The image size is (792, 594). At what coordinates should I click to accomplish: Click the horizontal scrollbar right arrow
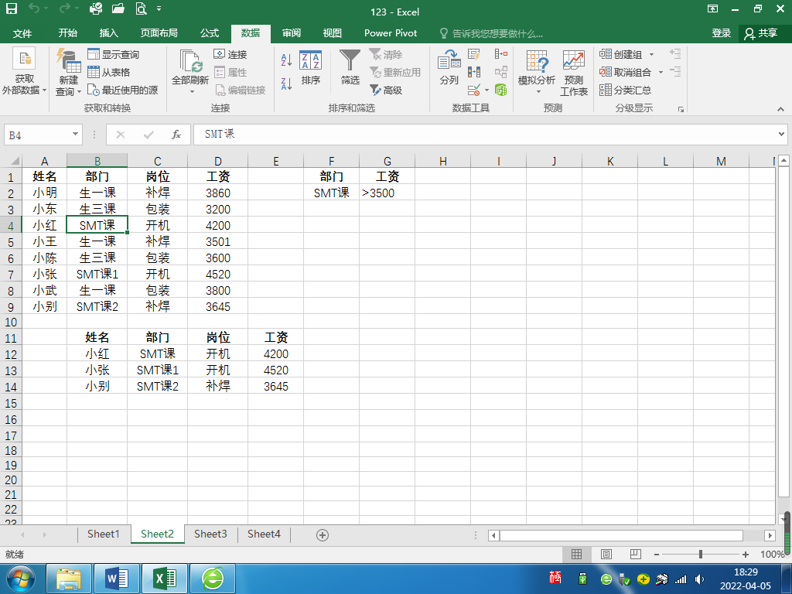770,535
